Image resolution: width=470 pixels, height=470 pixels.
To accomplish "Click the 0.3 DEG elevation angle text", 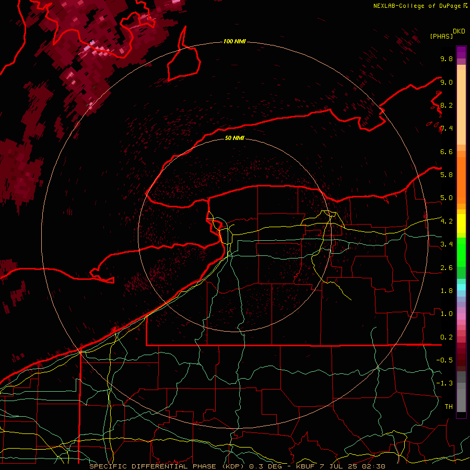I will 266,466.
